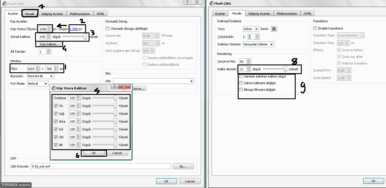This screenshot has width=386, height=188.
Task: Enable Otomatik dönüşü aktifleştir checkbox
Action: coord(108,29)
